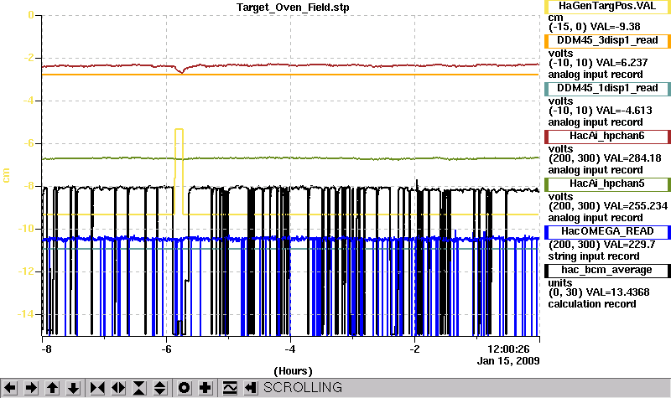The image size is (671, 398).
Task: Select the DDM45_1disp1_read legend entry
Action: (607, 89)
